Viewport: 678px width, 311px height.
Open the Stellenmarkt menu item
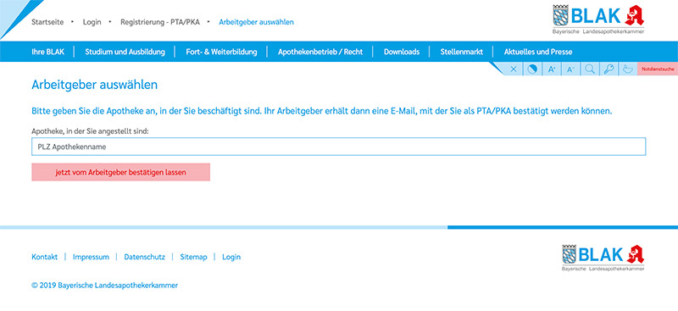tap(461, 52)
